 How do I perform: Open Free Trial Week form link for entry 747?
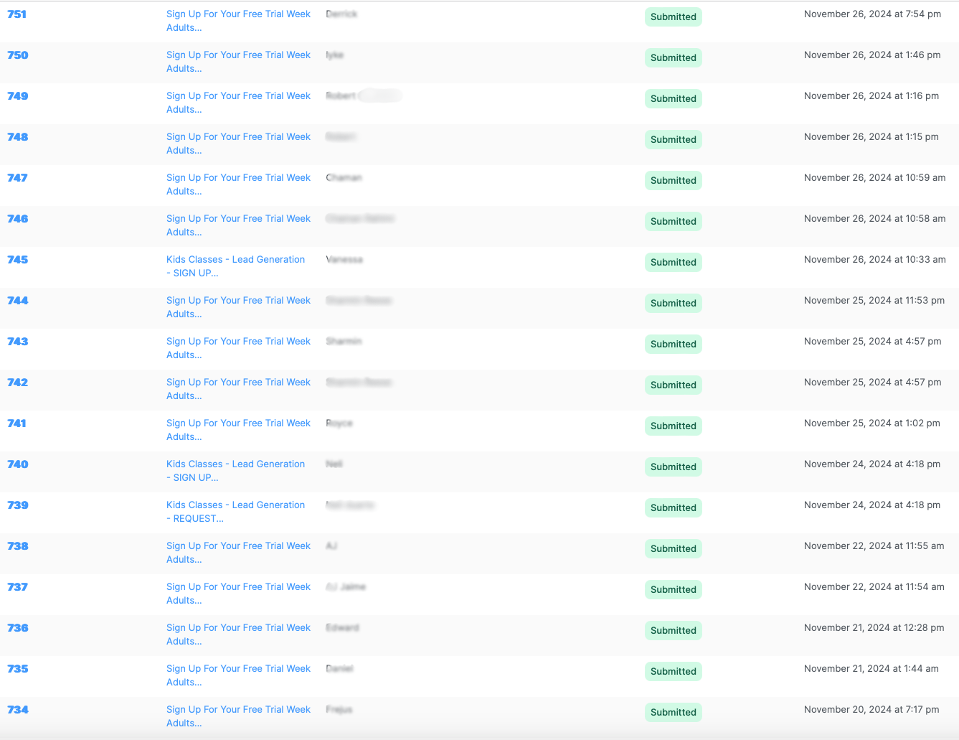(x=238, y=178)
